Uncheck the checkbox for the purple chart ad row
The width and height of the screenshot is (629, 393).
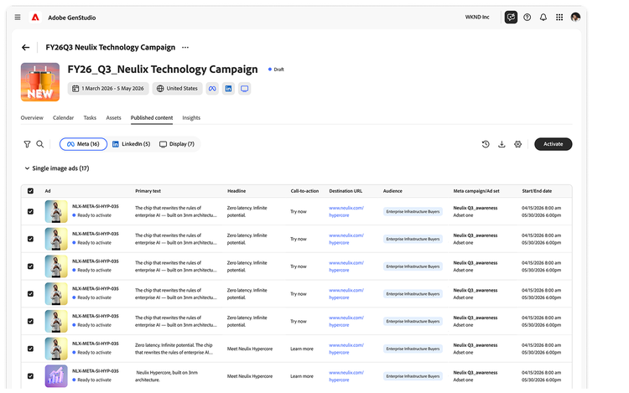click(30, 376)
